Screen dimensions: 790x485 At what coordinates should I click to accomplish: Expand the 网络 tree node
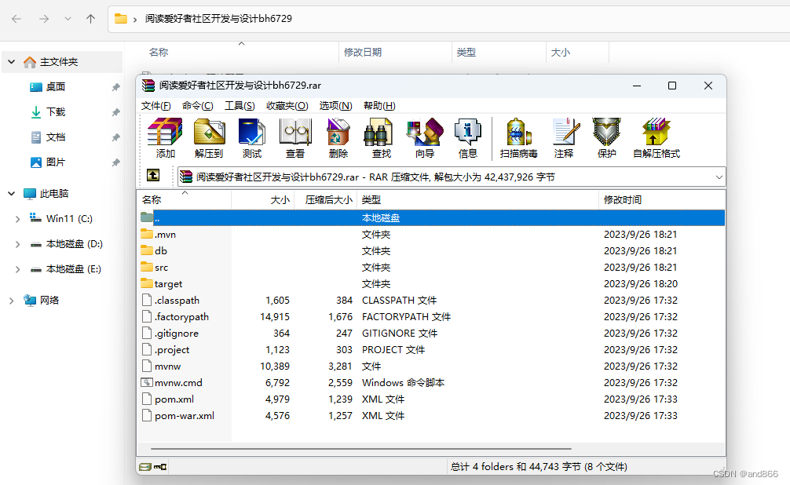click(11, 301)
